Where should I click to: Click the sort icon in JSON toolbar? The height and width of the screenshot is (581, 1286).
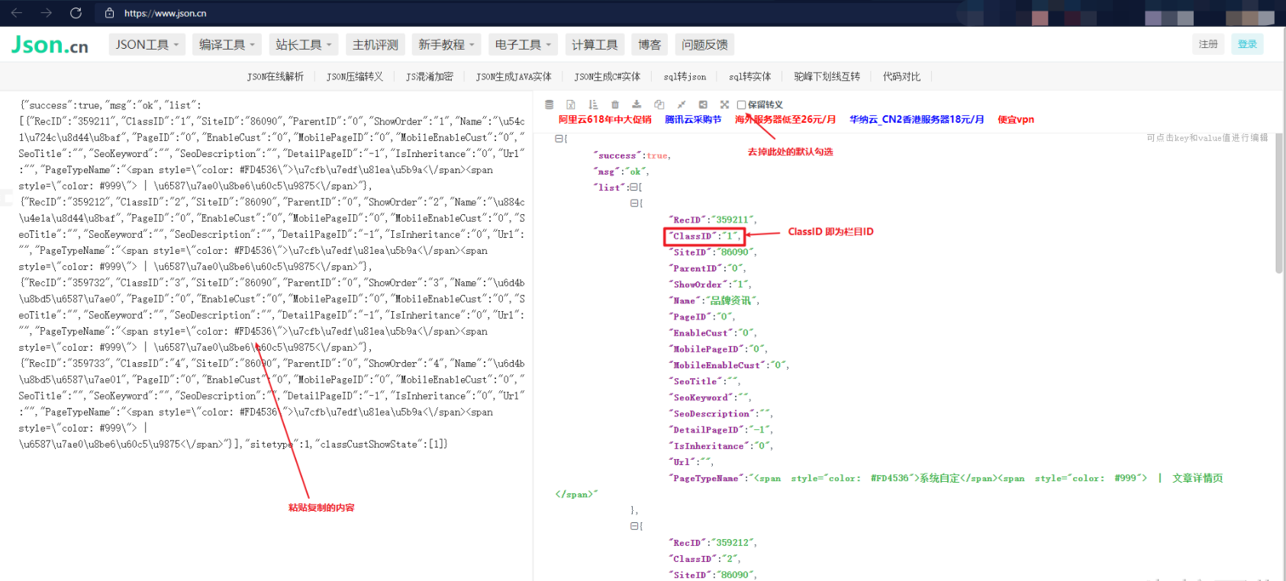[593, 104]
